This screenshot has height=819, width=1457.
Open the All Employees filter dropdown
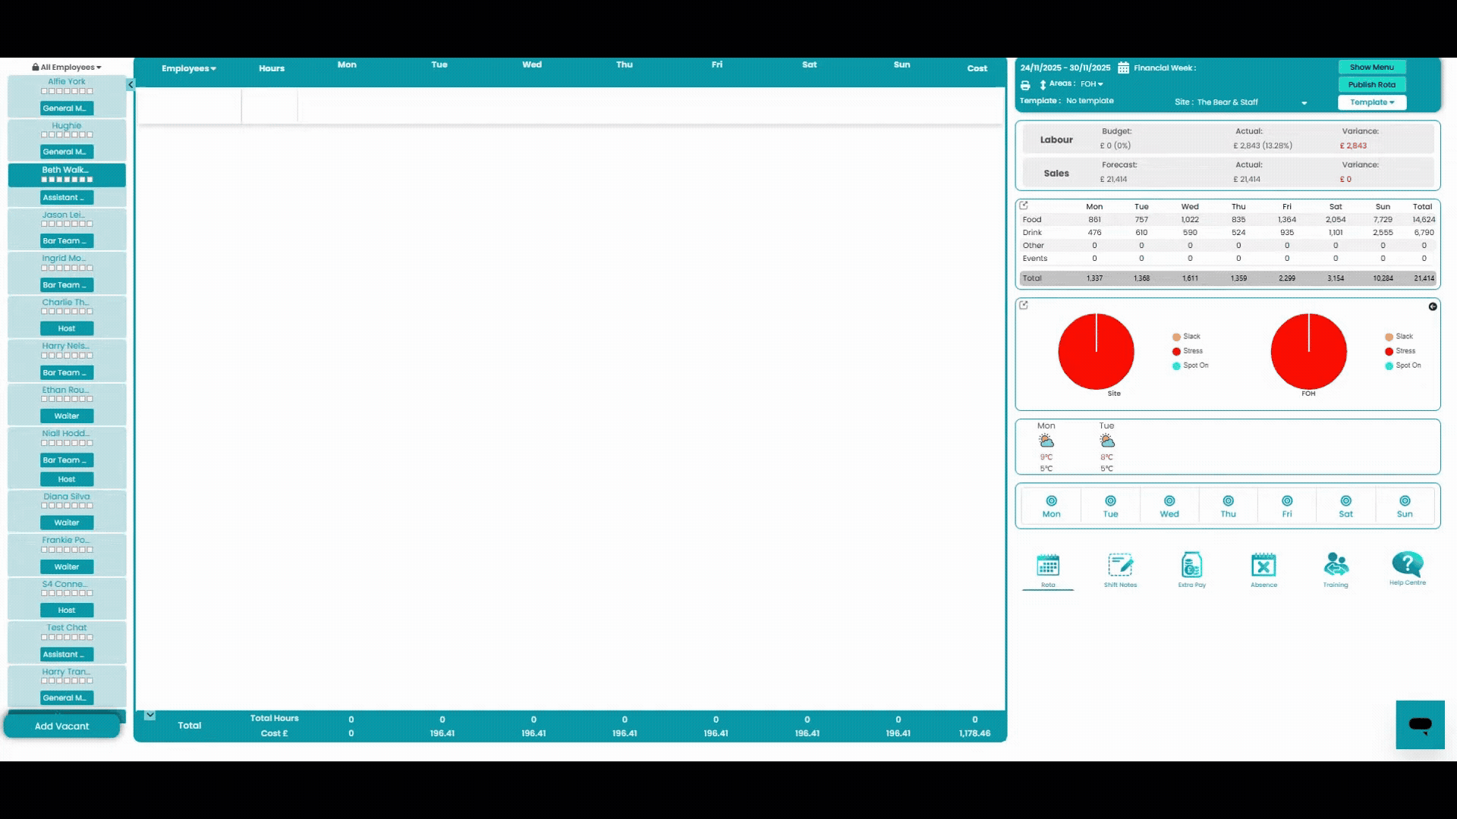click(67, 67)
